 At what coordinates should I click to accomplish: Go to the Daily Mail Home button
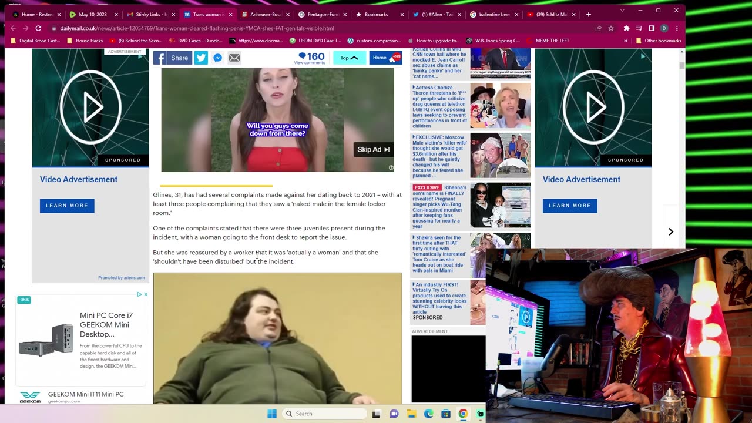(x=385, y=58)
